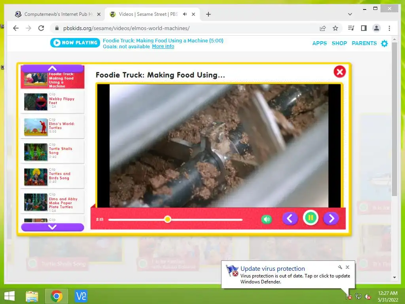
Task: Open the VNC taskbar app
Action: 81,296
